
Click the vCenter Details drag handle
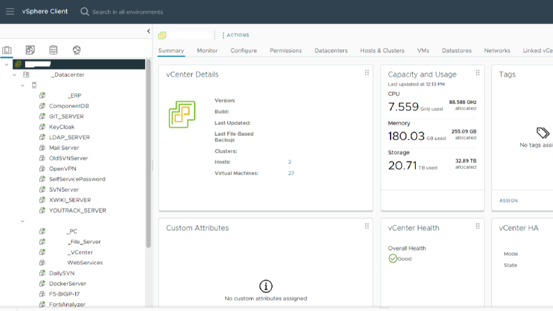[x=367, y=73]
